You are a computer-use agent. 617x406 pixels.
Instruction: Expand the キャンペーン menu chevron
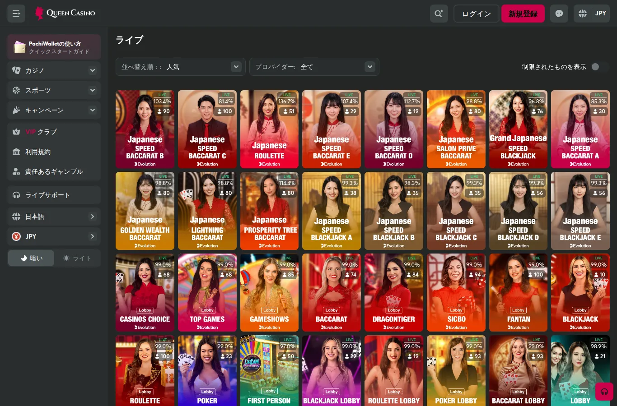click(x=93, y=110)
